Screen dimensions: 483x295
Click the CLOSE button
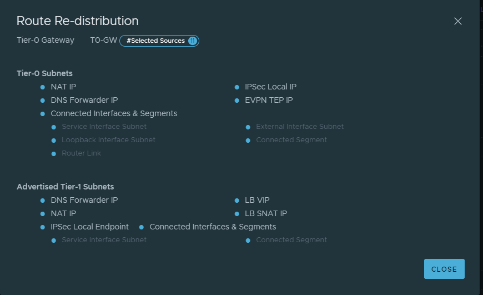(x=444, y=269)
